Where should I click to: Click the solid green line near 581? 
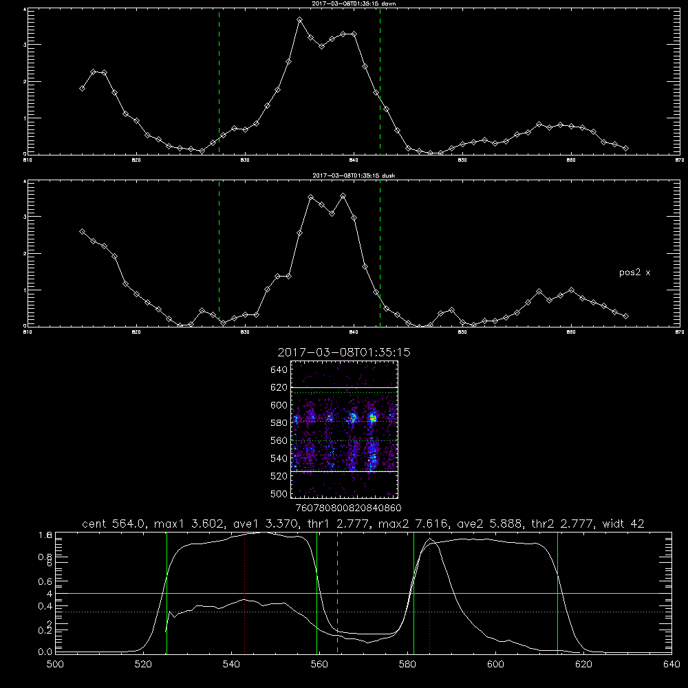click(413, 592)
